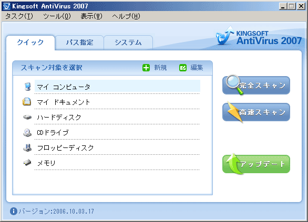Click the floppy disk icon

coord(27,147)
